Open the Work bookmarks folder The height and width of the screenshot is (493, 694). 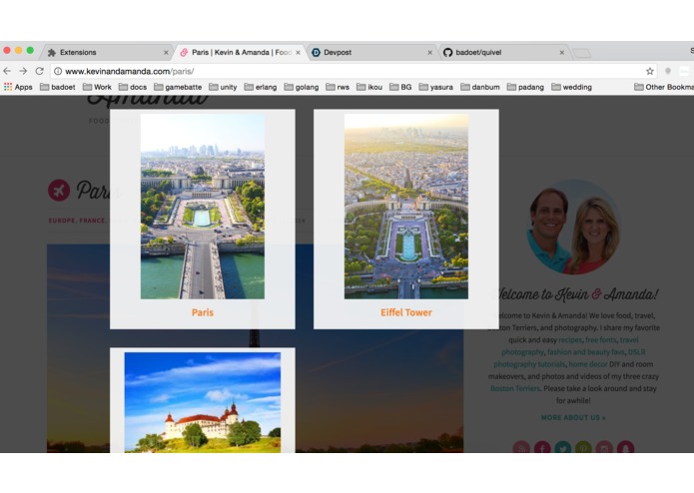click(x=97, y=87)
